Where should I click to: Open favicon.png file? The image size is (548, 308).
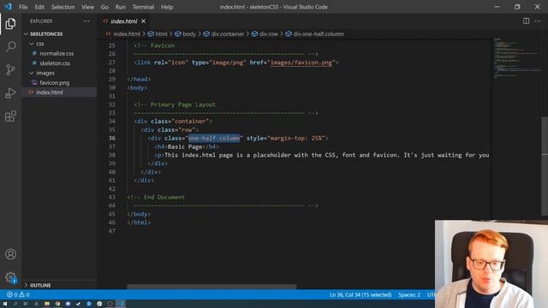[55, 83]
